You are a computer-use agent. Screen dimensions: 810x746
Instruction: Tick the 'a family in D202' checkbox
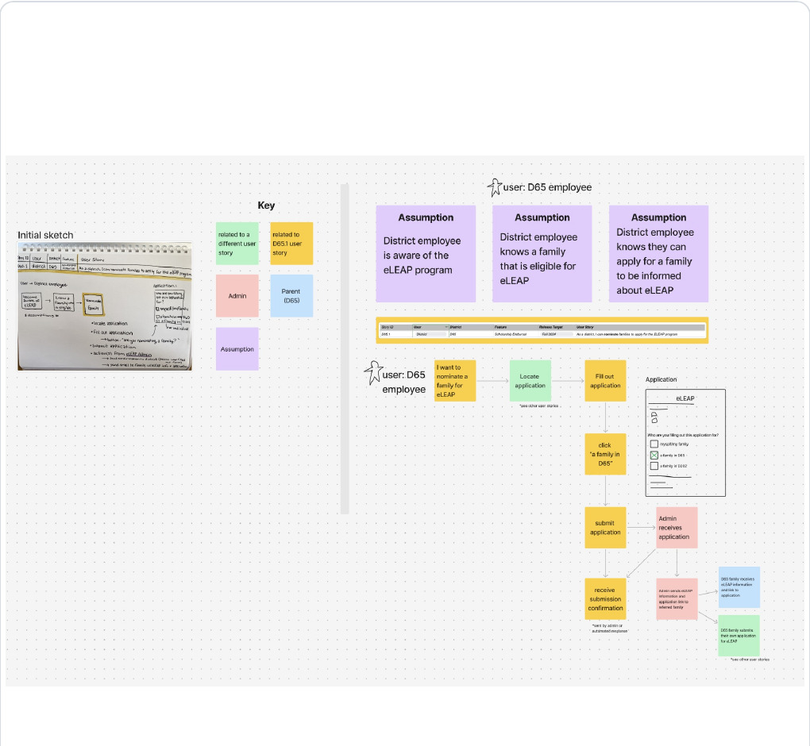point(654,466)
